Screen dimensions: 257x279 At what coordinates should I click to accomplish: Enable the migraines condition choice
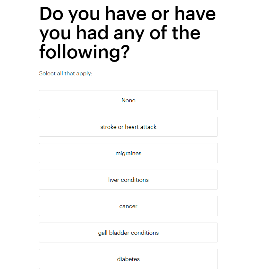[x=128, y=153]
